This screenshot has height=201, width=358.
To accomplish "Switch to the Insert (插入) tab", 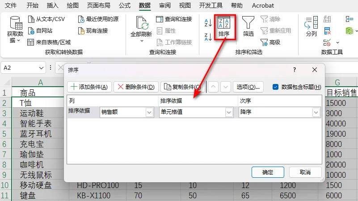I will coord(52,5).
